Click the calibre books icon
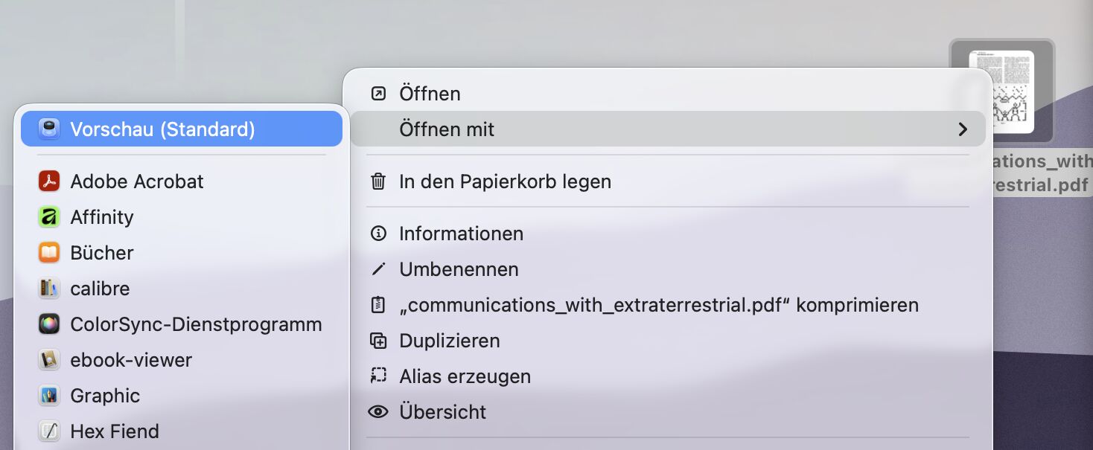This screenshot has height=450, width=1093. (49, 289)
